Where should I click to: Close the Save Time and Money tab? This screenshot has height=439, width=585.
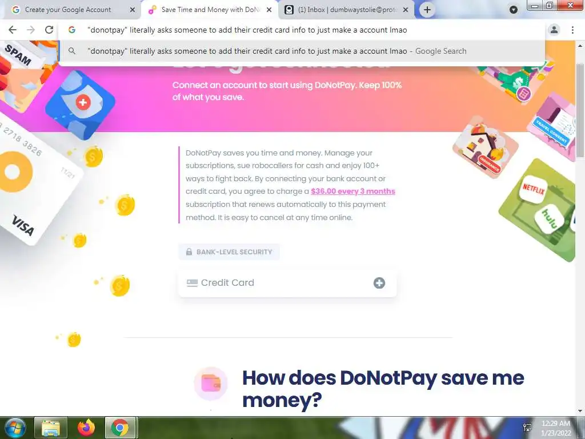(269, 10)
